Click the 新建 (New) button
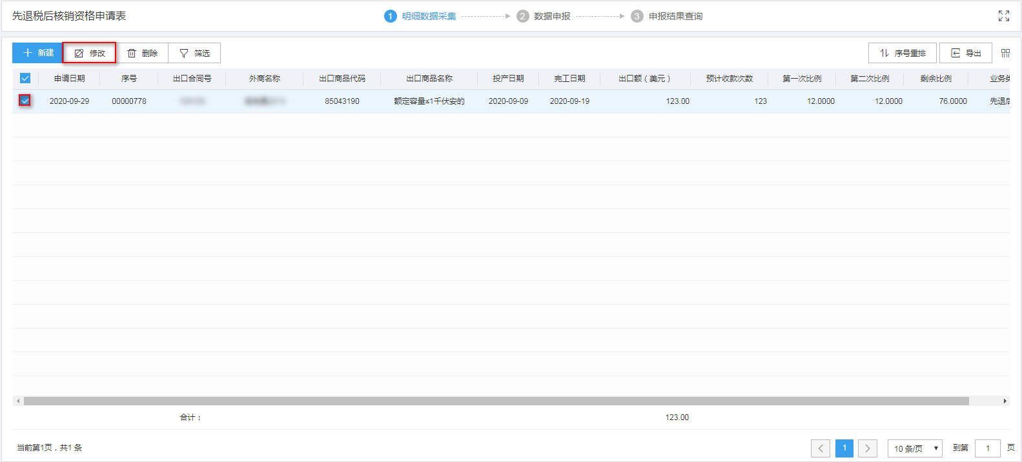This screenshot has height=462, width=1022. pos(37,53)
